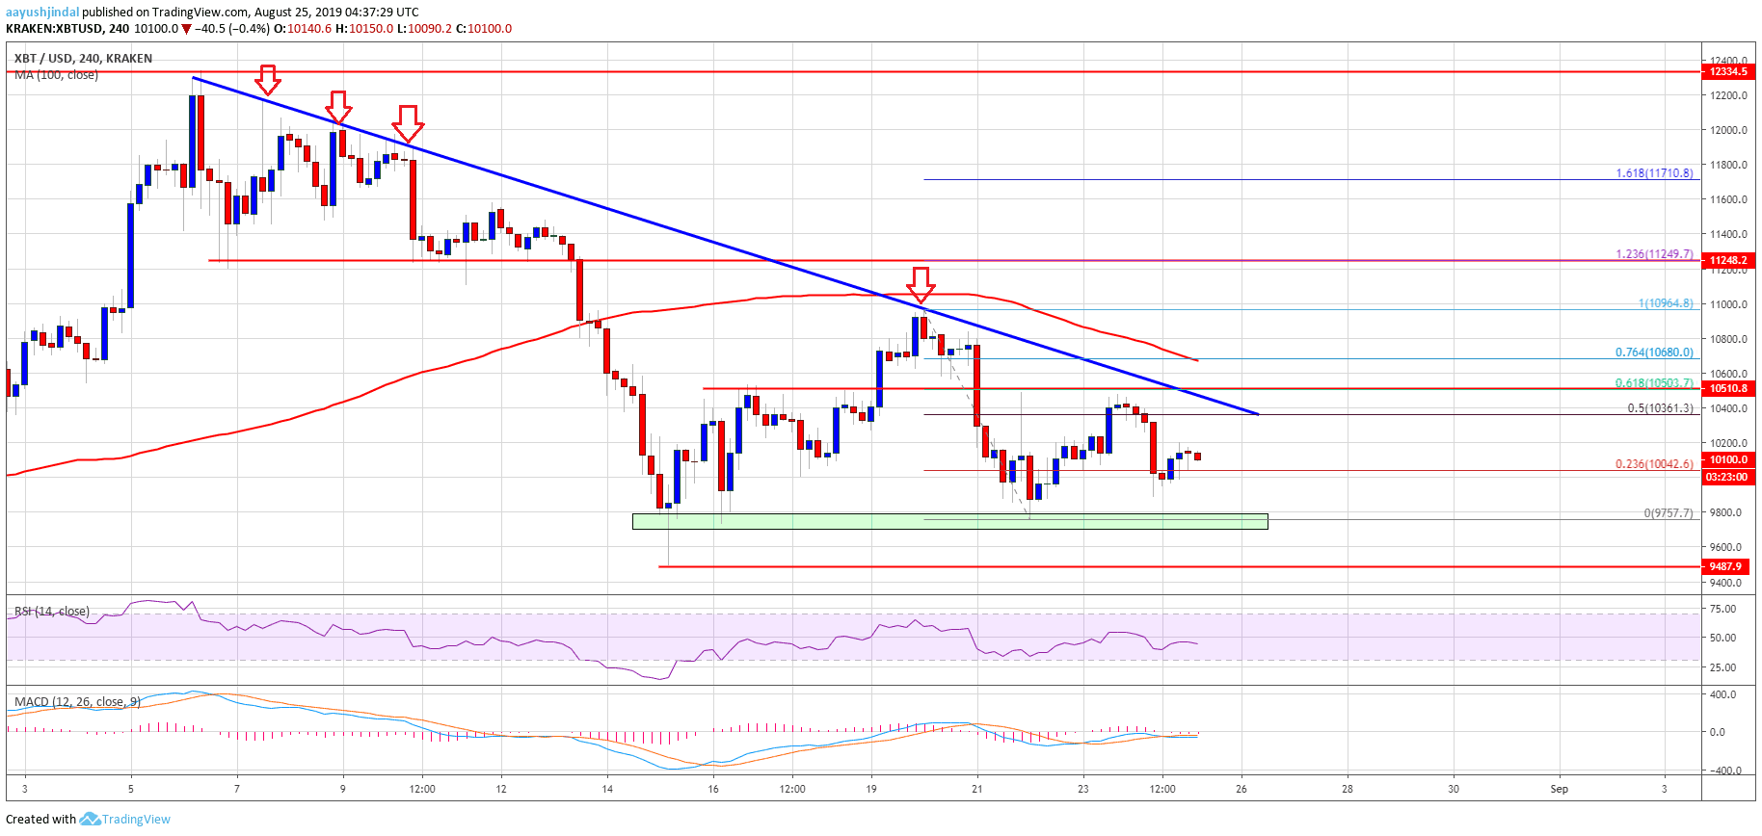Click the 1.236(11249.7) Fibonacci level label
1762x836 pixels.
click(1654, 254)
